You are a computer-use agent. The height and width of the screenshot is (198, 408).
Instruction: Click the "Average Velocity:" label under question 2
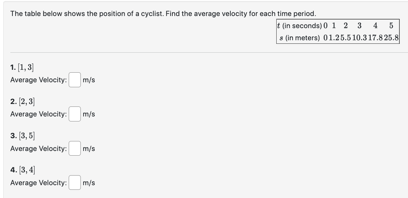point(38,114)
